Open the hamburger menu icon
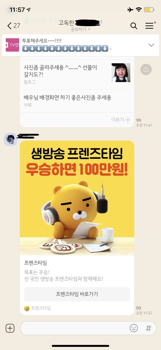 point(150,26)
